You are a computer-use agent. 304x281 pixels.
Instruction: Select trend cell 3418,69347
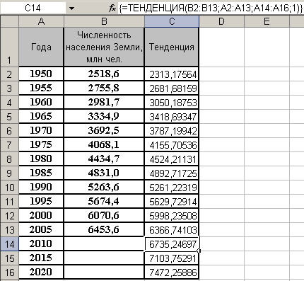click(x=172, y=117)
